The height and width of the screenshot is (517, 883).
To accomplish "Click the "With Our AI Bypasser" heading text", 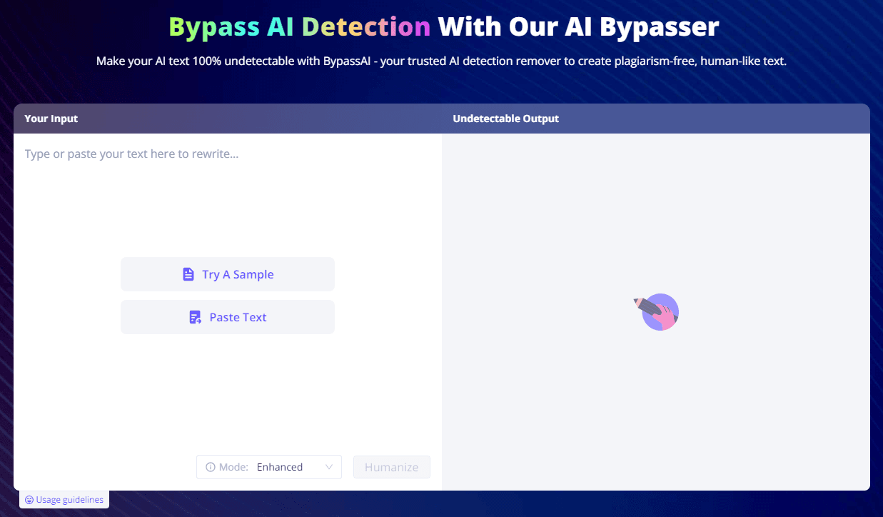I will click(x=578, y=27).
